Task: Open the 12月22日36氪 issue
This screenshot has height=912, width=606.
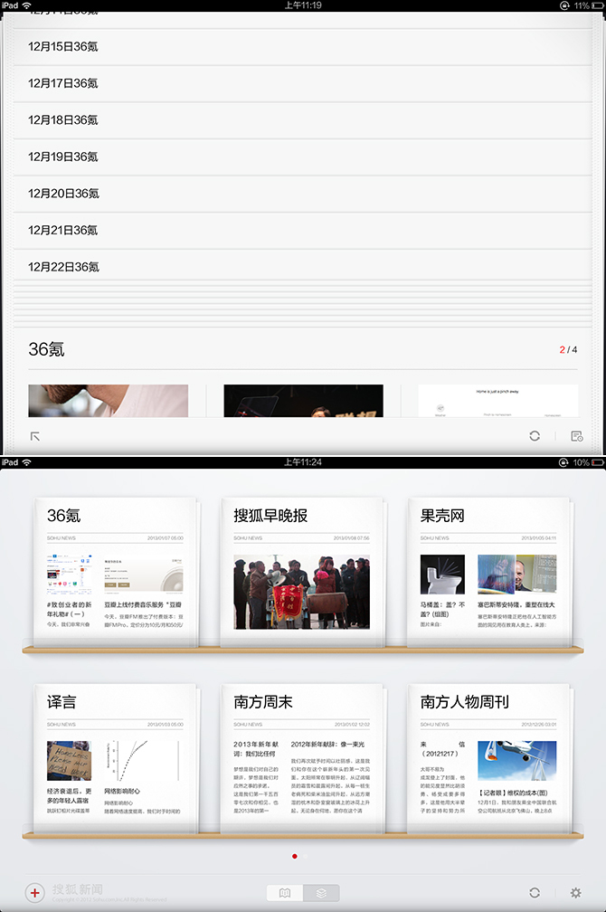Action: (302, 267)
